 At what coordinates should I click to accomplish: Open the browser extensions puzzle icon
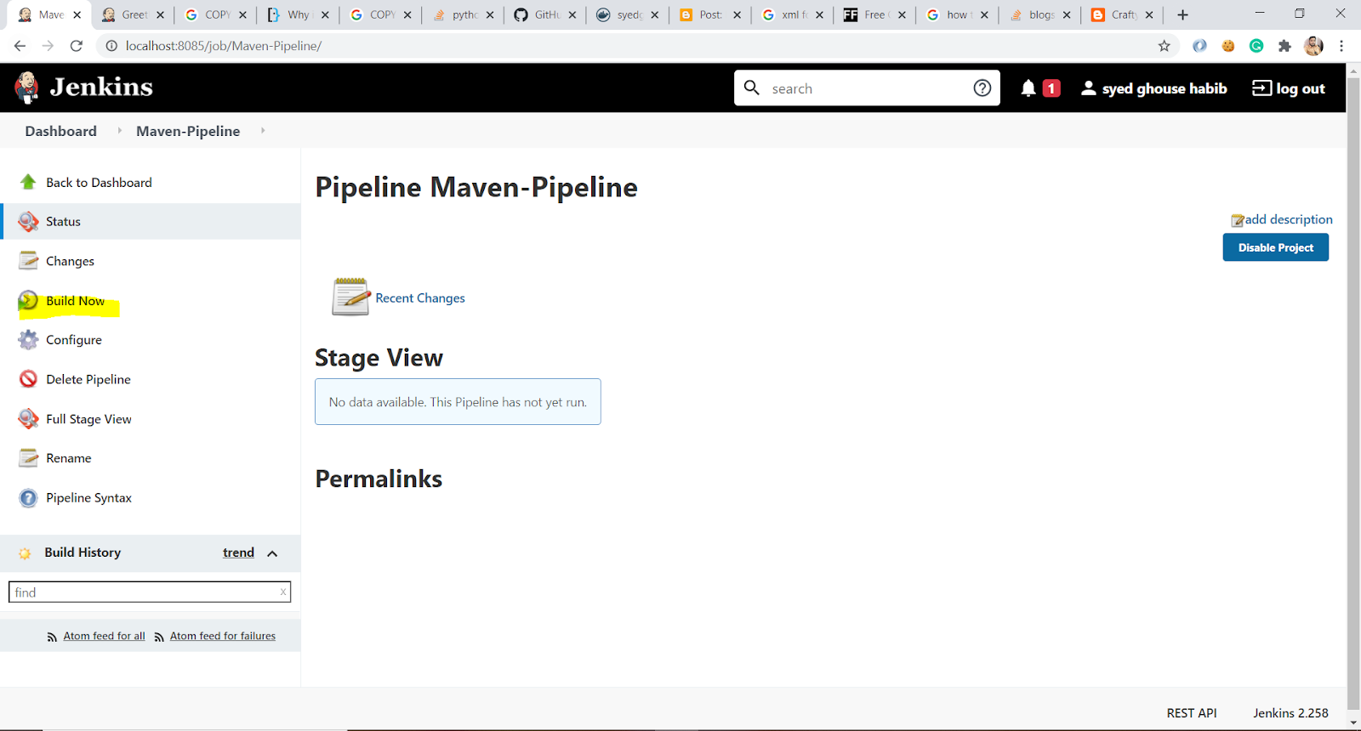pos(1285,46)
